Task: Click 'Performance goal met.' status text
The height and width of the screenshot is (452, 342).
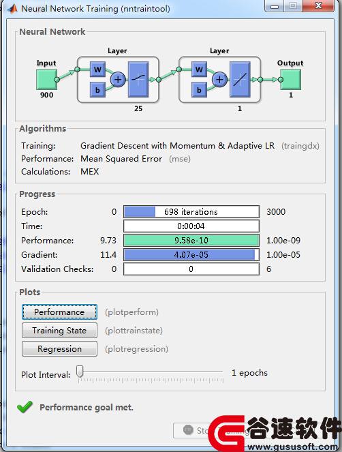Action: click(x=87, y=407)
